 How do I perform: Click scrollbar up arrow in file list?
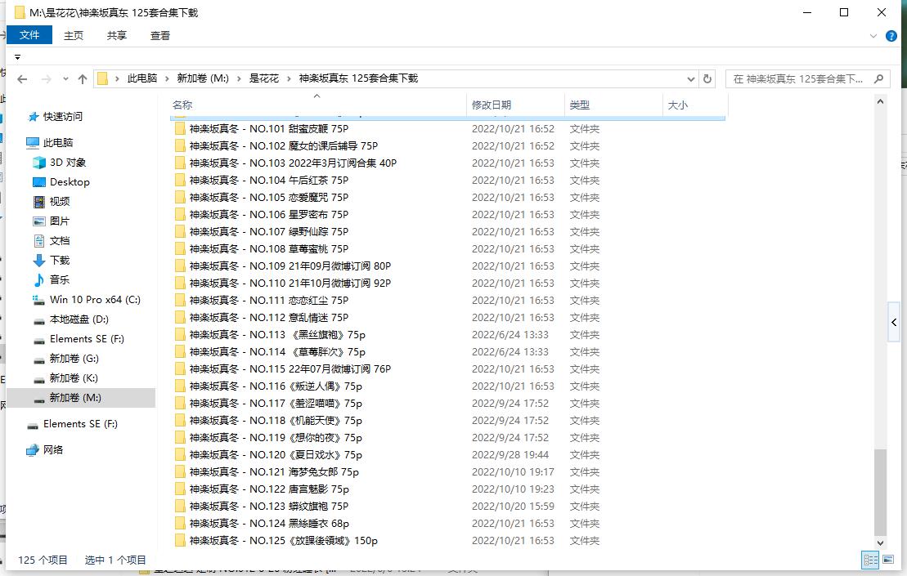coord(880,101)
